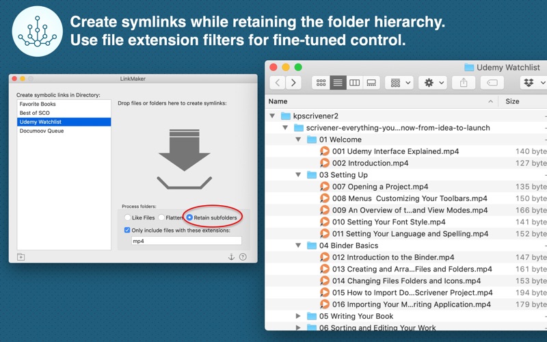Image resolution: width=547 pixels, height=342 pixels.
Task: Select Documoov Queue in directory list
Action: [64, 131]
